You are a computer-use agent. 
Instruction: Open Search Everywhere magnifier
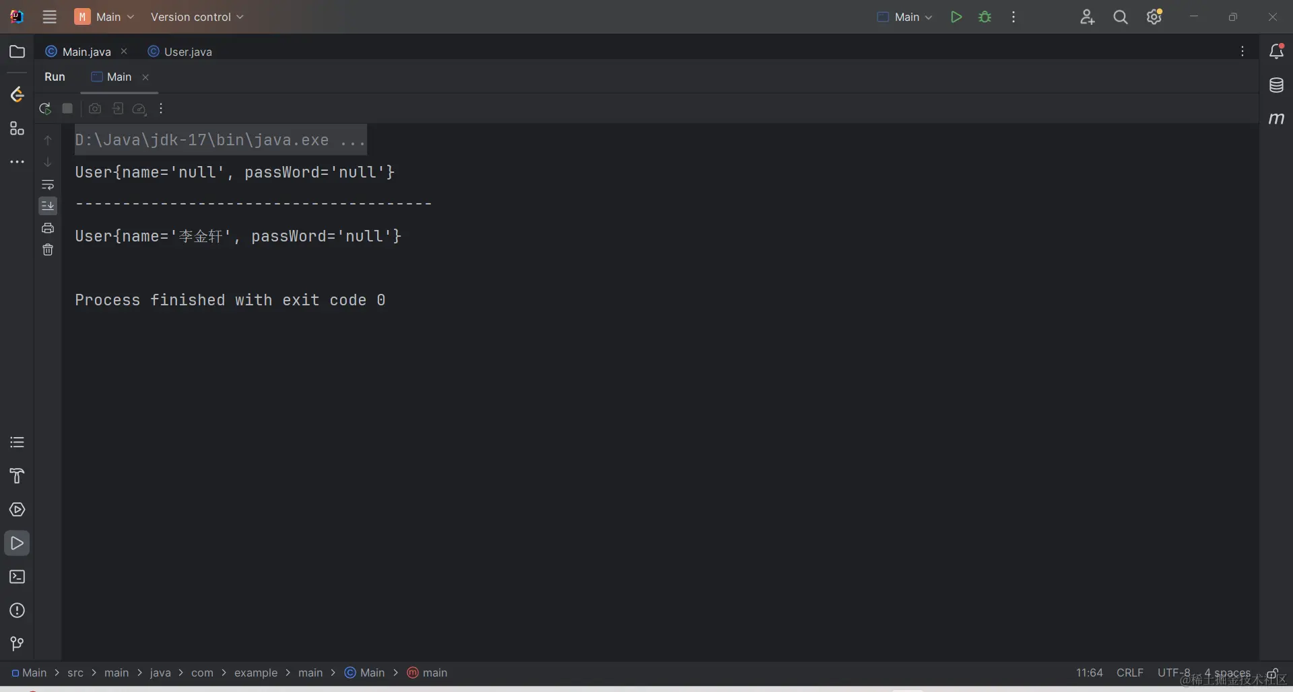pos(1121,17)
